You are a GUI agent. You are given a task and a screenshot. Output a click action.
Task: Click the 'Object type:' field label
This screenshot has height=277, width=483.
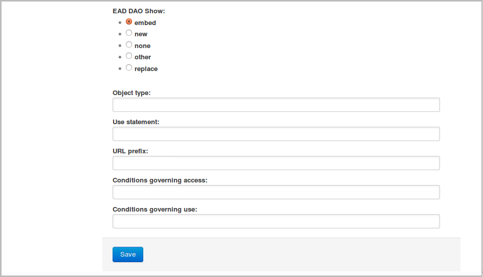click(x=131, y=93)
